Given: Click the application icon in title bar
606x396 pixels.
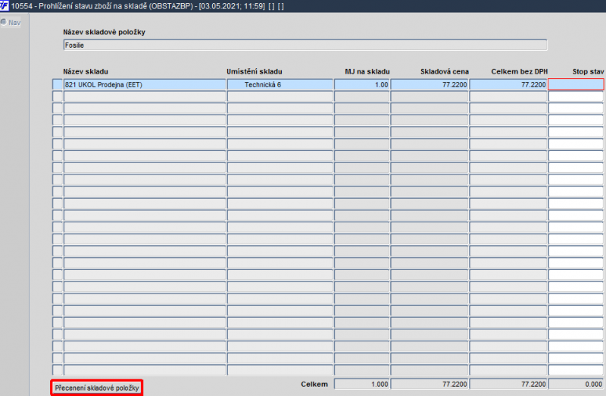Looking at the screenshot, I should tap(5, 6).
